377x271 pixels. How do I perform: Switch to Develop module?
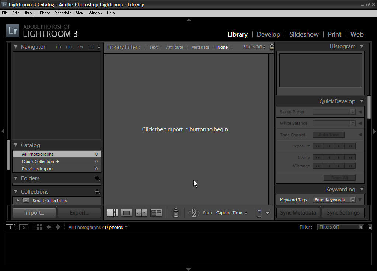[x=269, y=34]
